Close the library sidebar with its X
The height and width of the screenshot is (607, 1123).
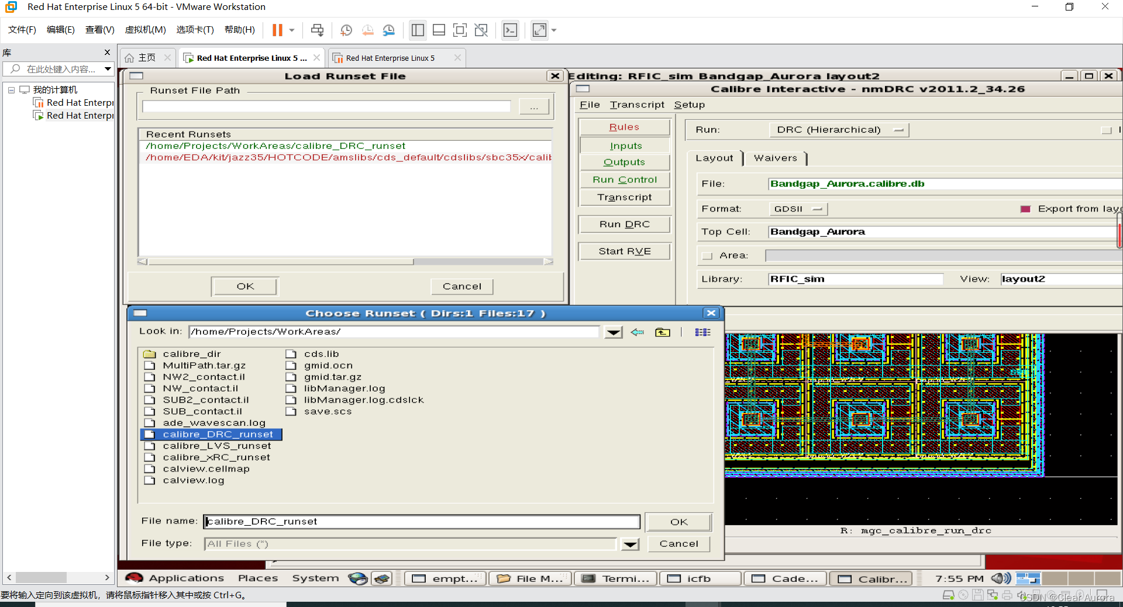[107, 52]
